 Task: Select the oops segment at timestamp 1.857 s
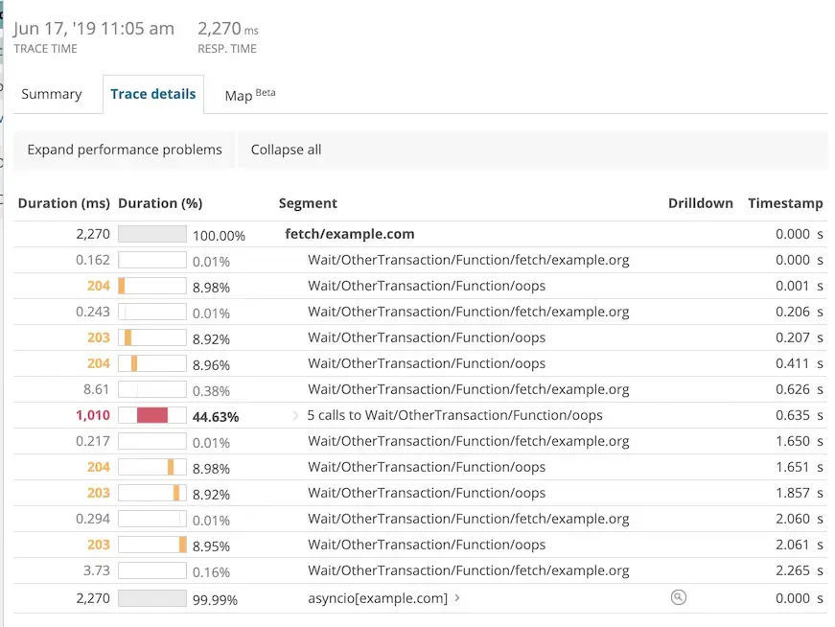427,493
